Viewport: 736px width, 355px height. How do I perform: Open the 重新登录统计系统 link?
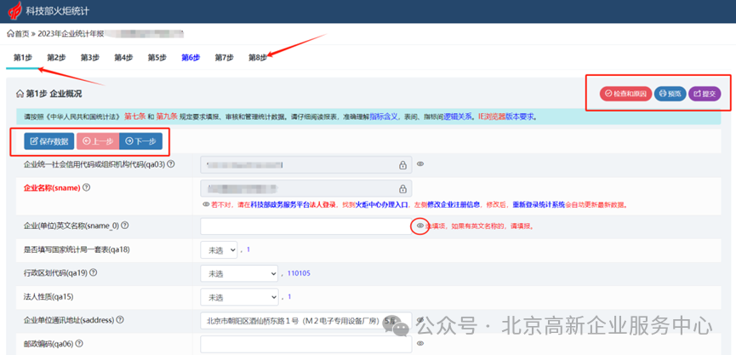click(539, 204)
